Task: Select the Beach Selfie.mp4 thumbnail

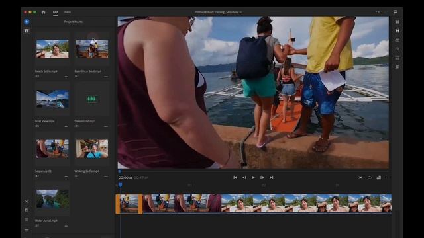Action: [52, 49]
